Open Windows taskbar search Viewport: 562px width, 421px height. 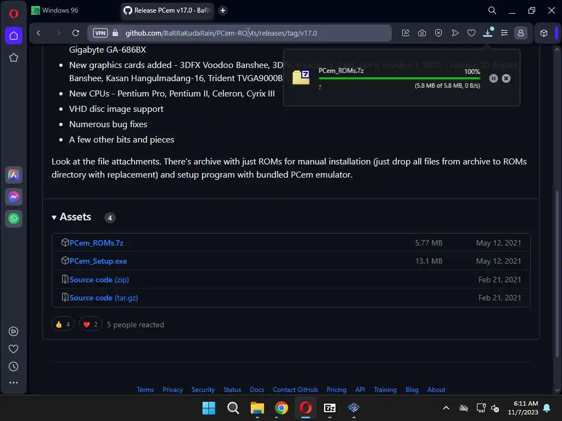point(233,408)
